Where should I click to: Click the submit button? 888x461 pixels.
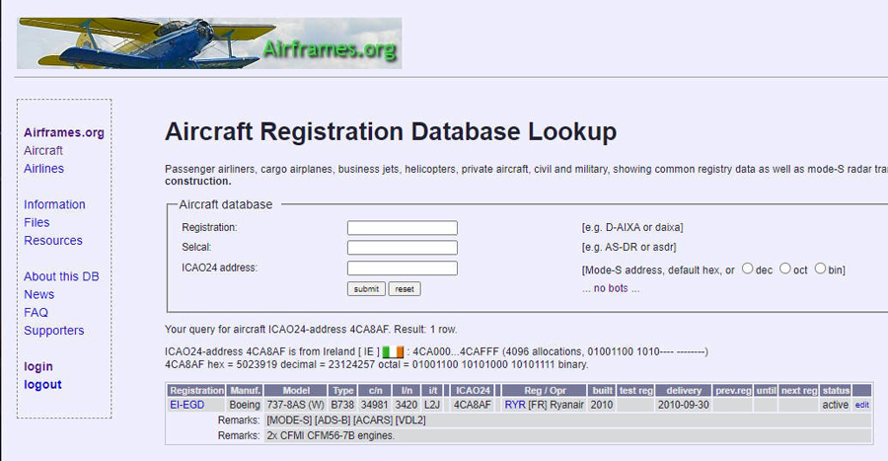point(366,289)
